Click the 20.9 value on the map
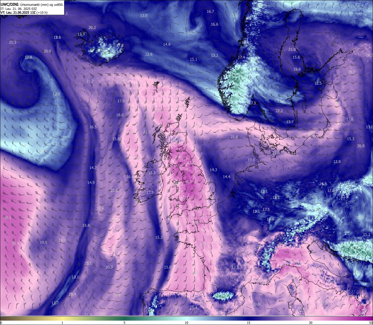Viewport: 373px width, 325px height. coord(47,51)
